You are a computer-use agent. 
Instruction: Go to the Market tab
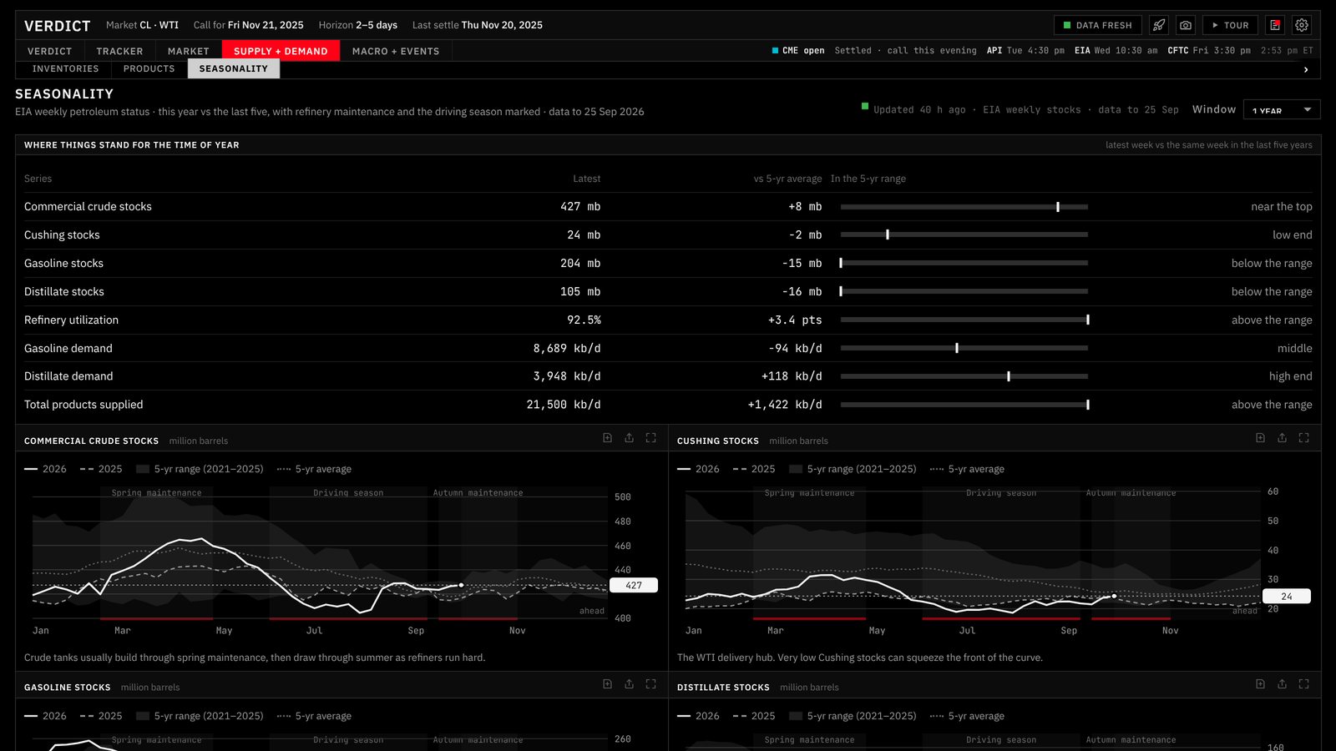189,51
